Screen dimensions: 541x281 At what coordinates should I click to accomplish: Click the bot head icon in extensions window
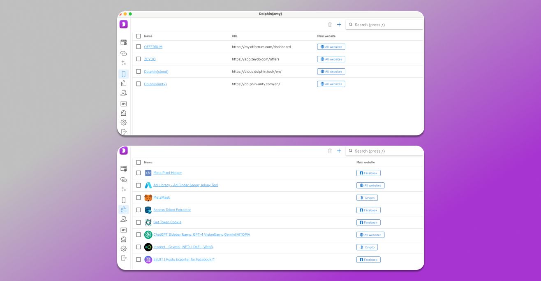pyautogui.click(x=123, y=239)
